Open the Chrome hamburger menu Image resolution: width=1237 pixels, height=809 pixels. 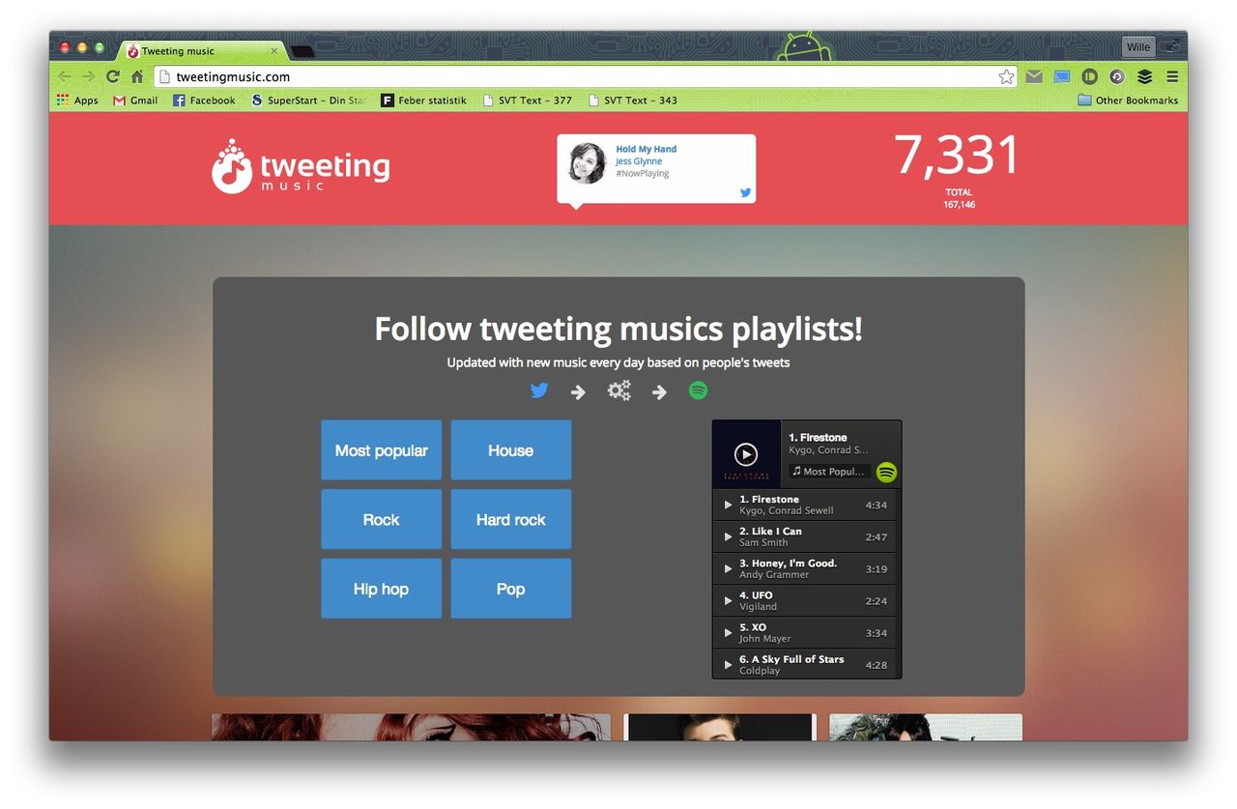pos(1172,75)
